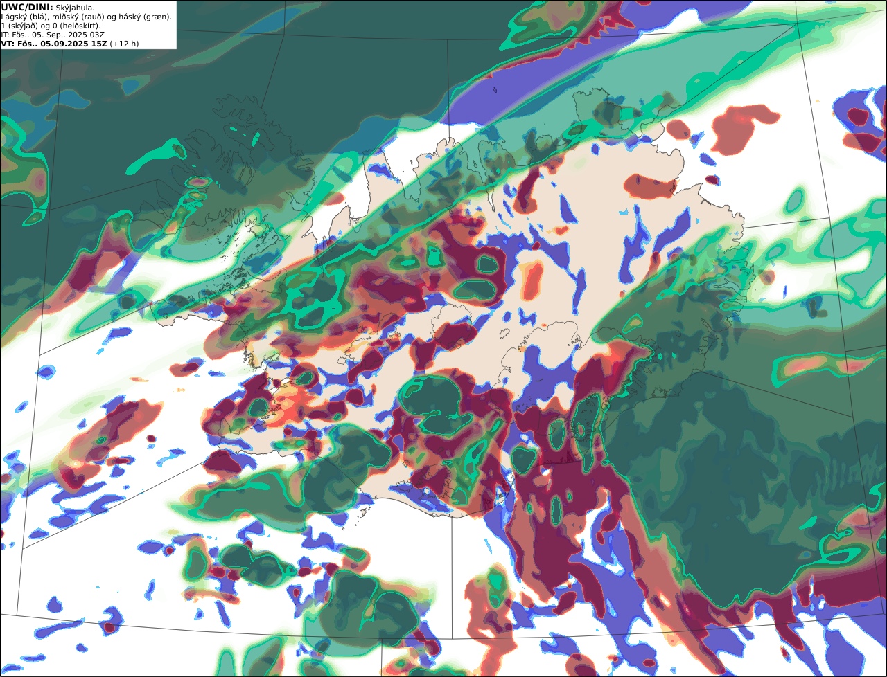Screen dimensions: 887x677
Task: Click the "UWC/DINI: Skýjahula." title line
Action: click(48, 7)
